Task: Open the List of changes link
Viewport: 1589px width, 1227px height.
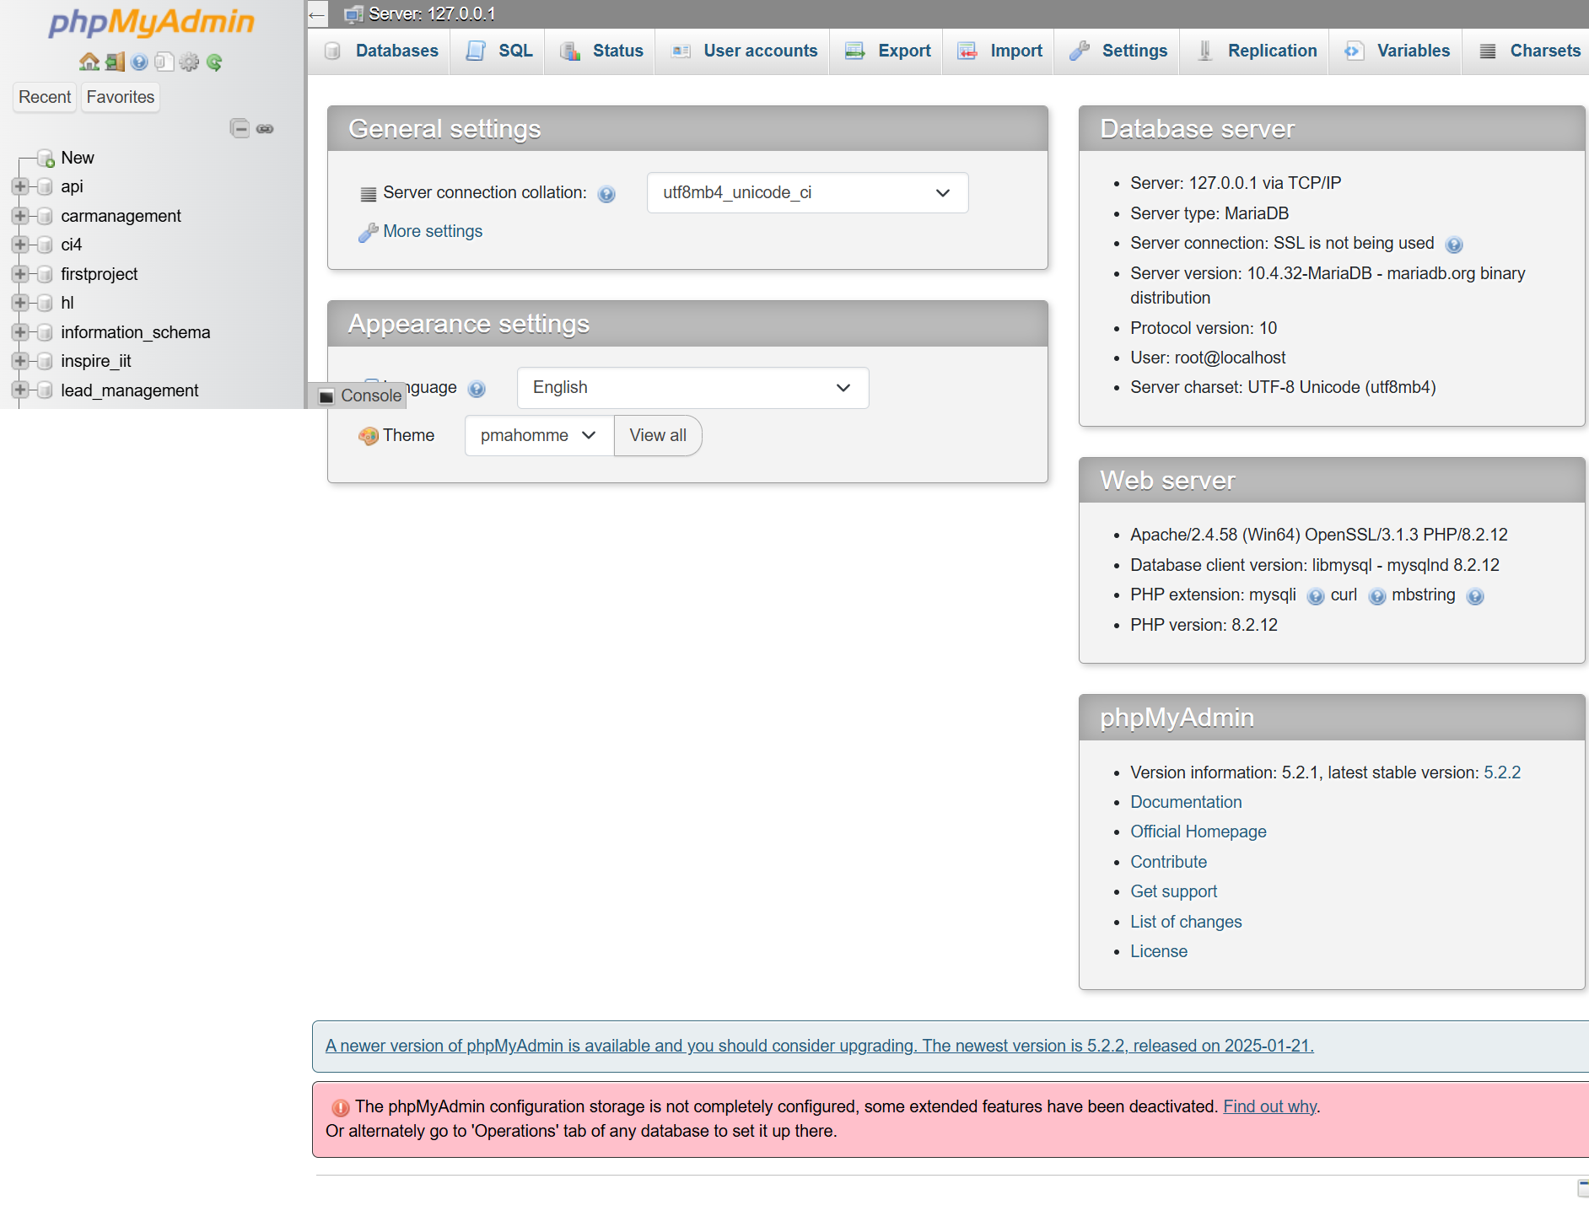Action: [1186, 922]
